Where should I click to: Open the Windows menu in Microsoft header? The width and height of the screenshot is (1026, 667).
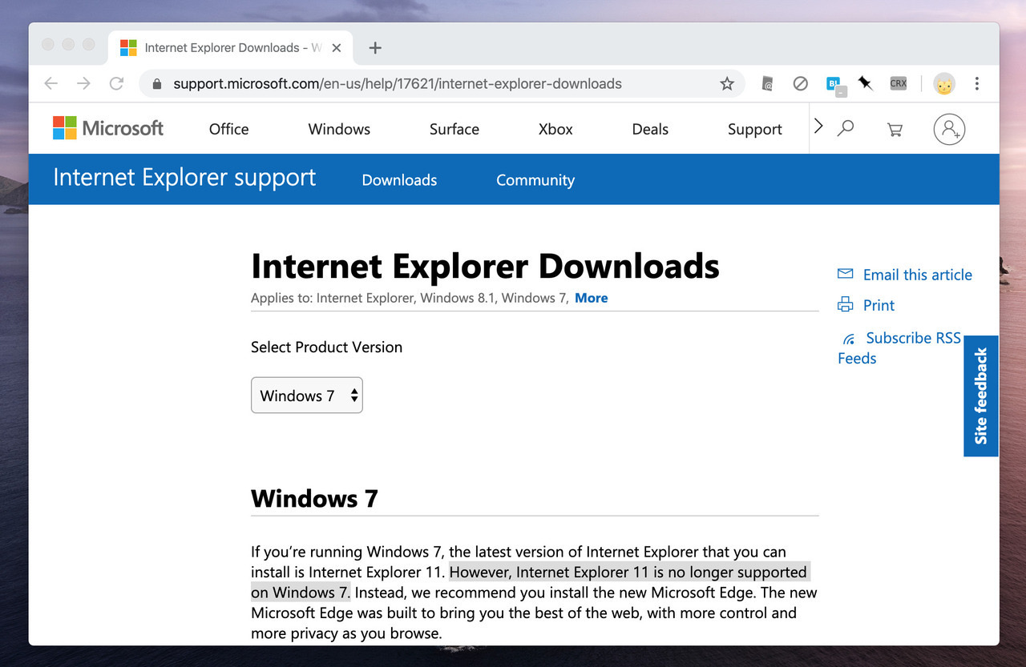click(x=339, y=129)
